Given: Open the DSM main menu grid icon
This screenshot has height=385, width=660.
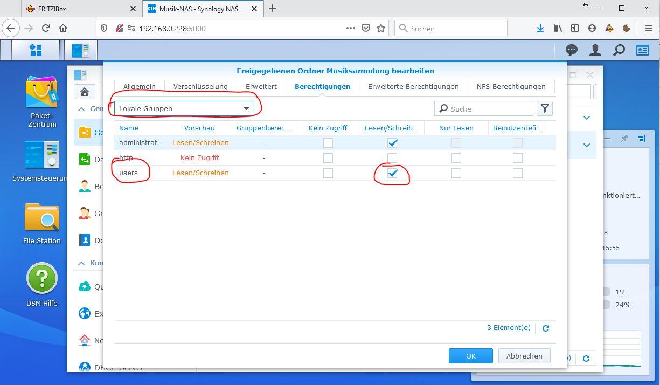Looking at the screenshot, I should pos(36,50).
